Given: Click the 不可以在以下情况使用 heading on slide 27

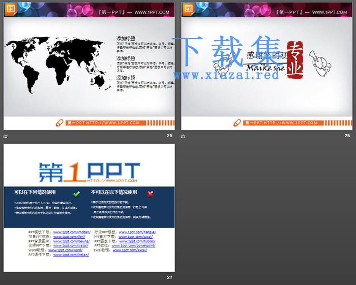Looking at the screenshot, I should tap(114, 192).
